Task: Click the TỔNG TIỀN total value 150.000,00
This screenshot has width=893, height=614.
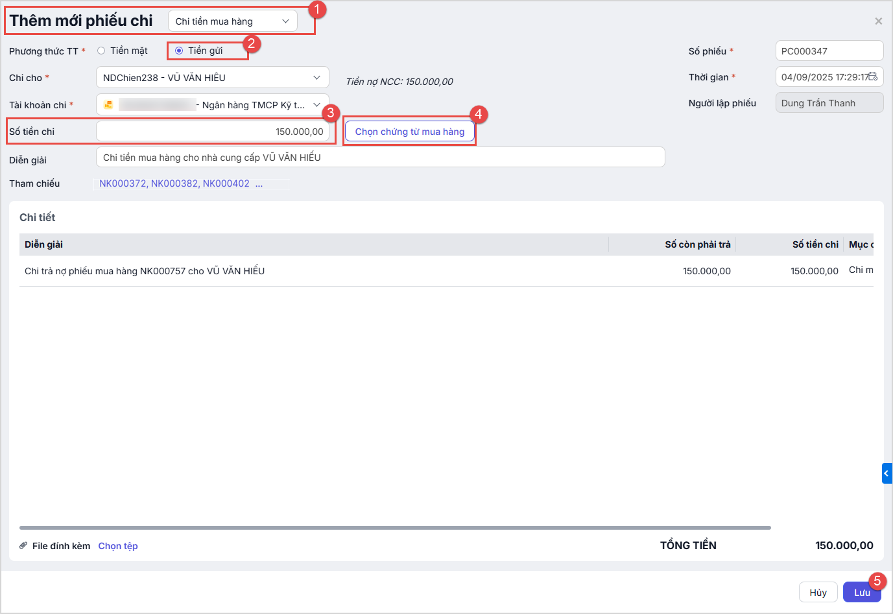Action: (x=844, y=546)
